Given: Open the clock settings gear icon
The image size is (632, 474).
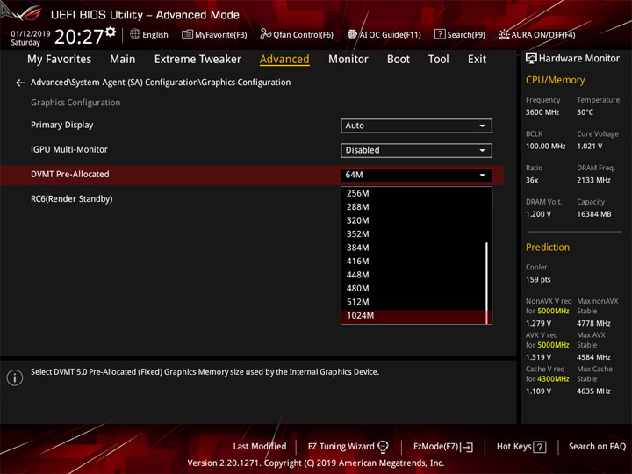Looking at the screenshot, I should (111, 32).
